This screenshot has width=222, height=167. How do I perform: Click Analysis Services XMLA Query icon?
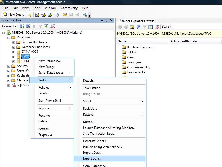[x=49, y=15]
